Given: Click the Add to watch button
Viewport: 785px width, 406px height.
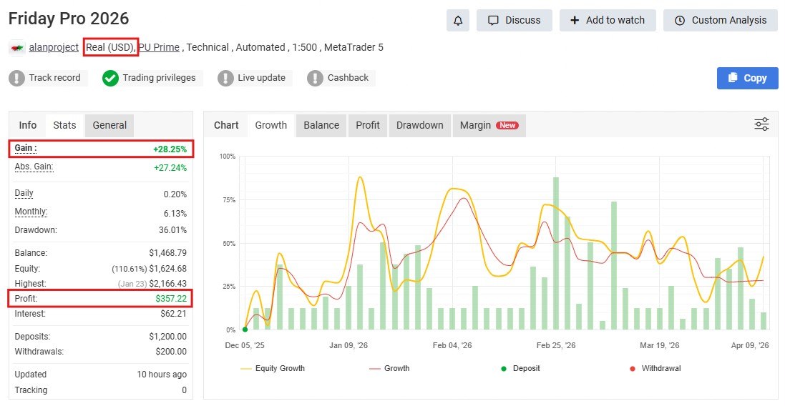Looking at the screenshot, I should [607, 20].
